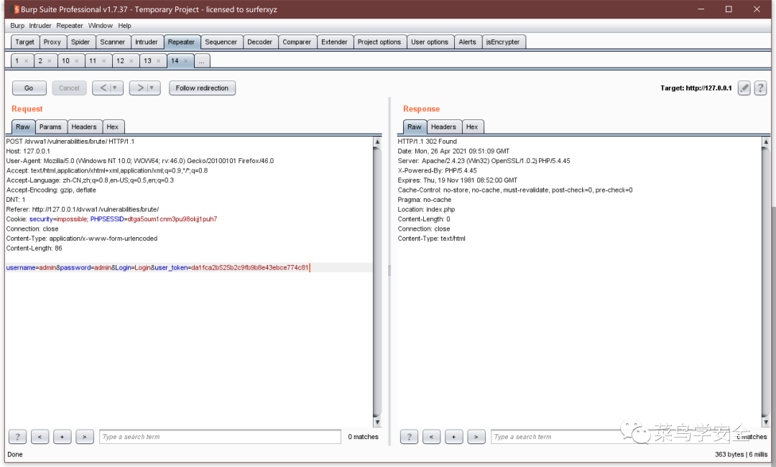Open new Repeater tab with ellipsis

pos(201,61)
